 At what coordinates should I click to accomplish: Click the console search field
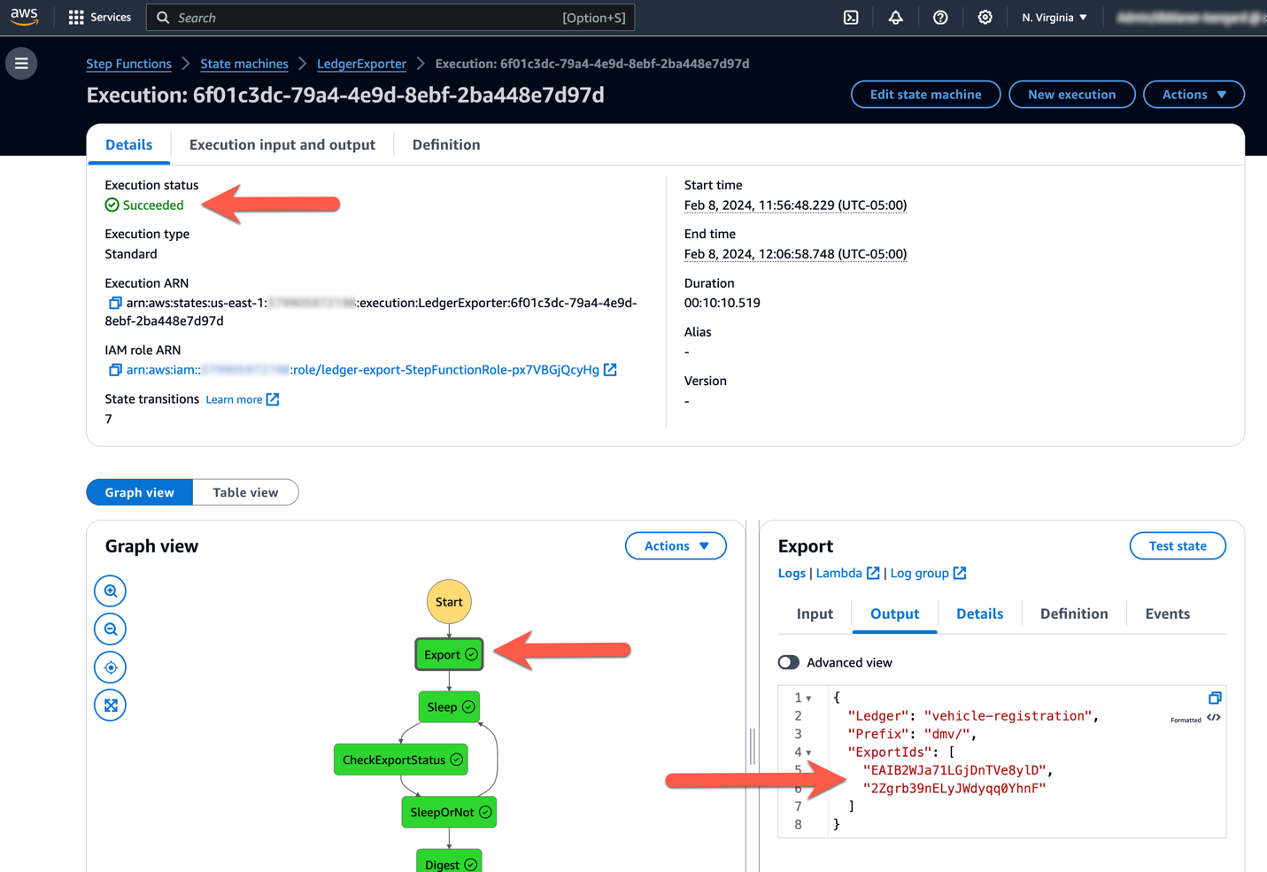pos(390,18)
